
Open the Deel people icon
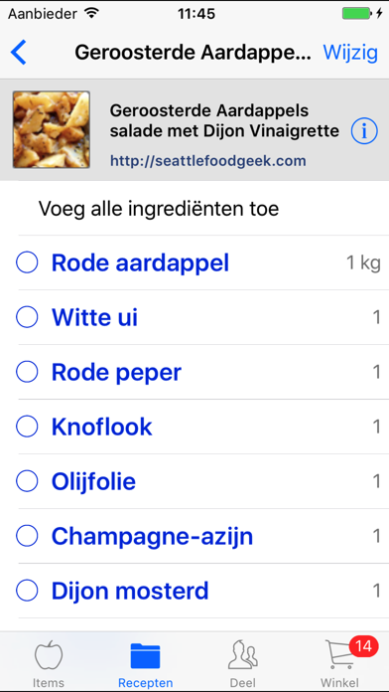[x=243, y=656]
